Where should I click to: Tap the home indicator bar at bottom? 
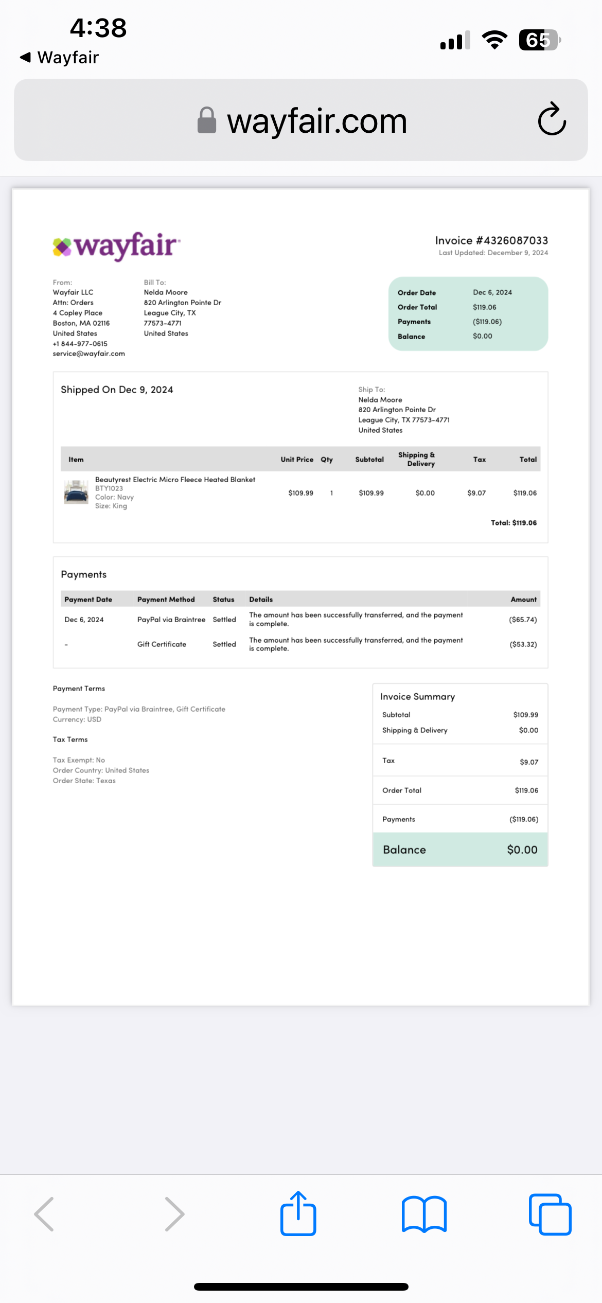pos(301,1287)
